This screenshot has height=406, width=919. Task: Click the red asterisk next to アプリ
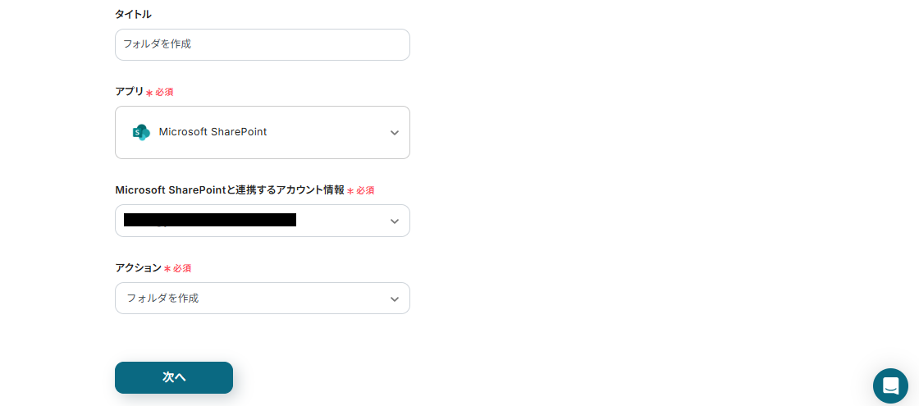149,93
